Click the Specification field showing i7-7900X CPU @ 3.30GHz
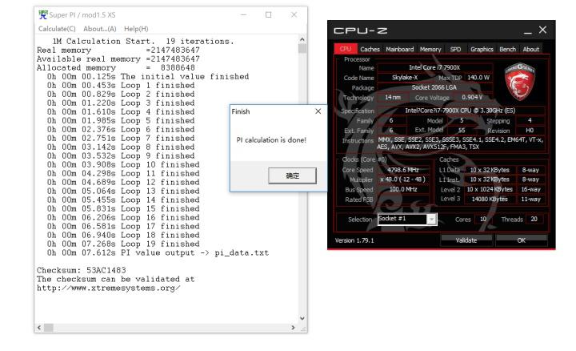 click(x=460, y=111)
